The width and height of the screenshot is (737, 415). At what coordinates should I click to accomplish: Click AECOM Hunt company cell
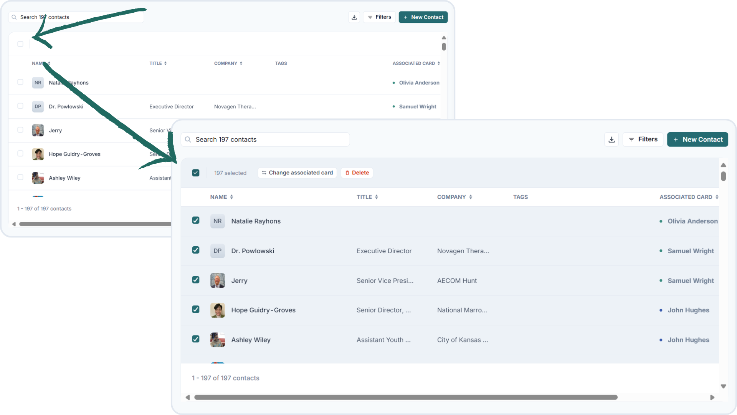click(x=457, y=281)
